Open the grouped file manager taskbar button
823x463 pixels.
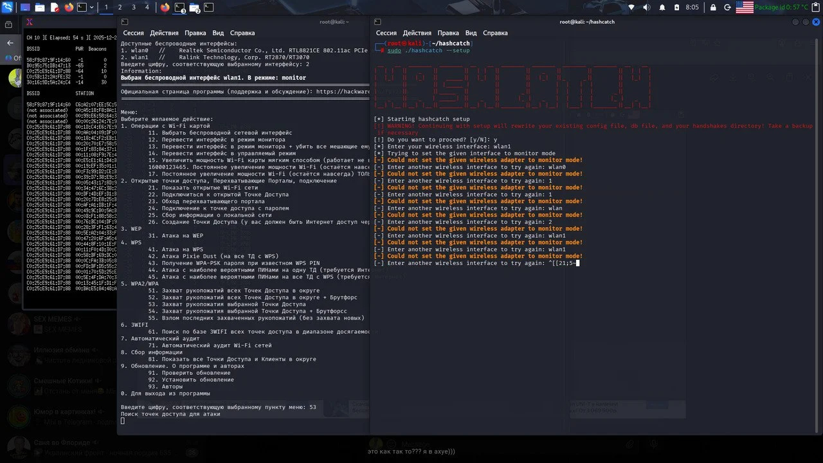point(194,8)
